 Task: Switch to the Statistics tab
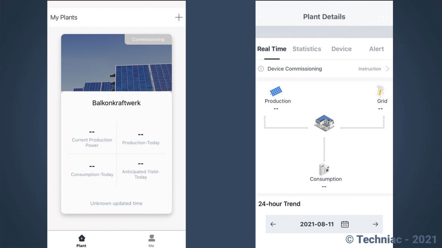pos(307,49)
